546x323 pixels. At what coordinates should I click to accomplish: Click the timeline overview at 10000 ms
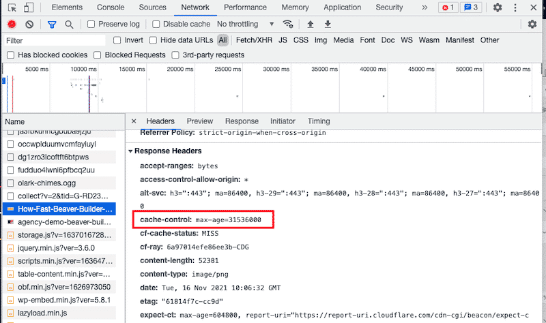[x=83, y=70]
